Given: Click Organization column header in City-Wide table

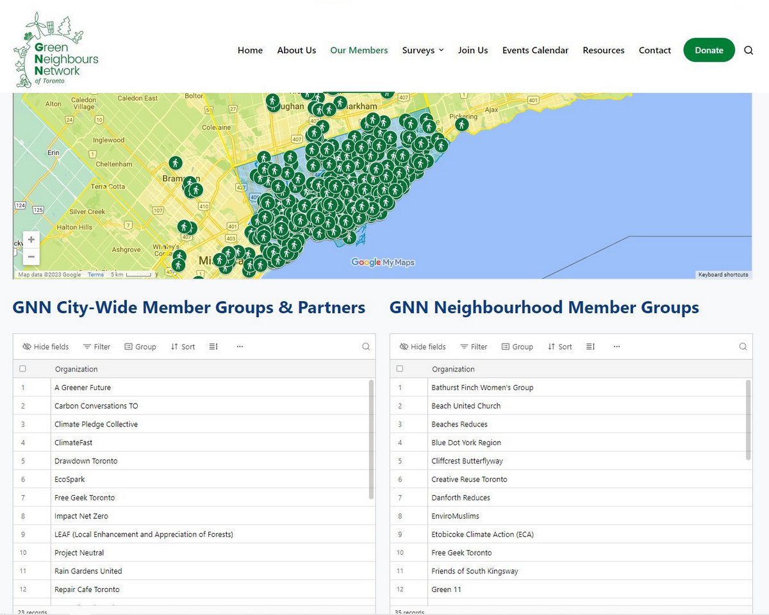Looking at the screenshot, I should tap(76, 369).
